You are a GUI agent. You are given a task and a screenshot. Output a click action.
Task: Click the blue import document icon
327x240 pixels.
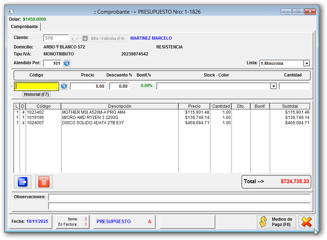pyautogui.click(x=22, y=182)
